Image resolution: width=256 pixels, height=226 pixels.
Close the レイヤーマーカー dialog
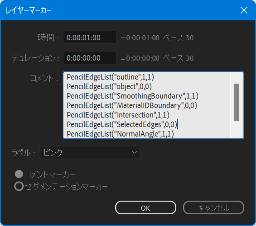(244, 10)
